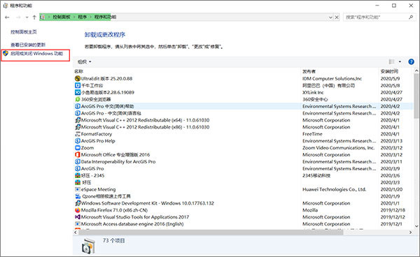Click the horizontal scroll right arrow
The height and width of the screenshot is (257, 420).
coord(410,233)
